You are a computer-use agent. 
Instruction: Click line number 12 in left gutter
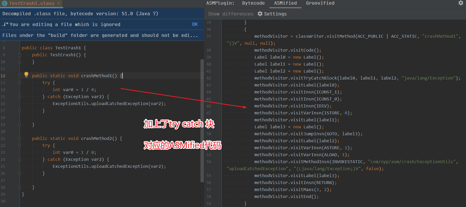pos(3,76)
